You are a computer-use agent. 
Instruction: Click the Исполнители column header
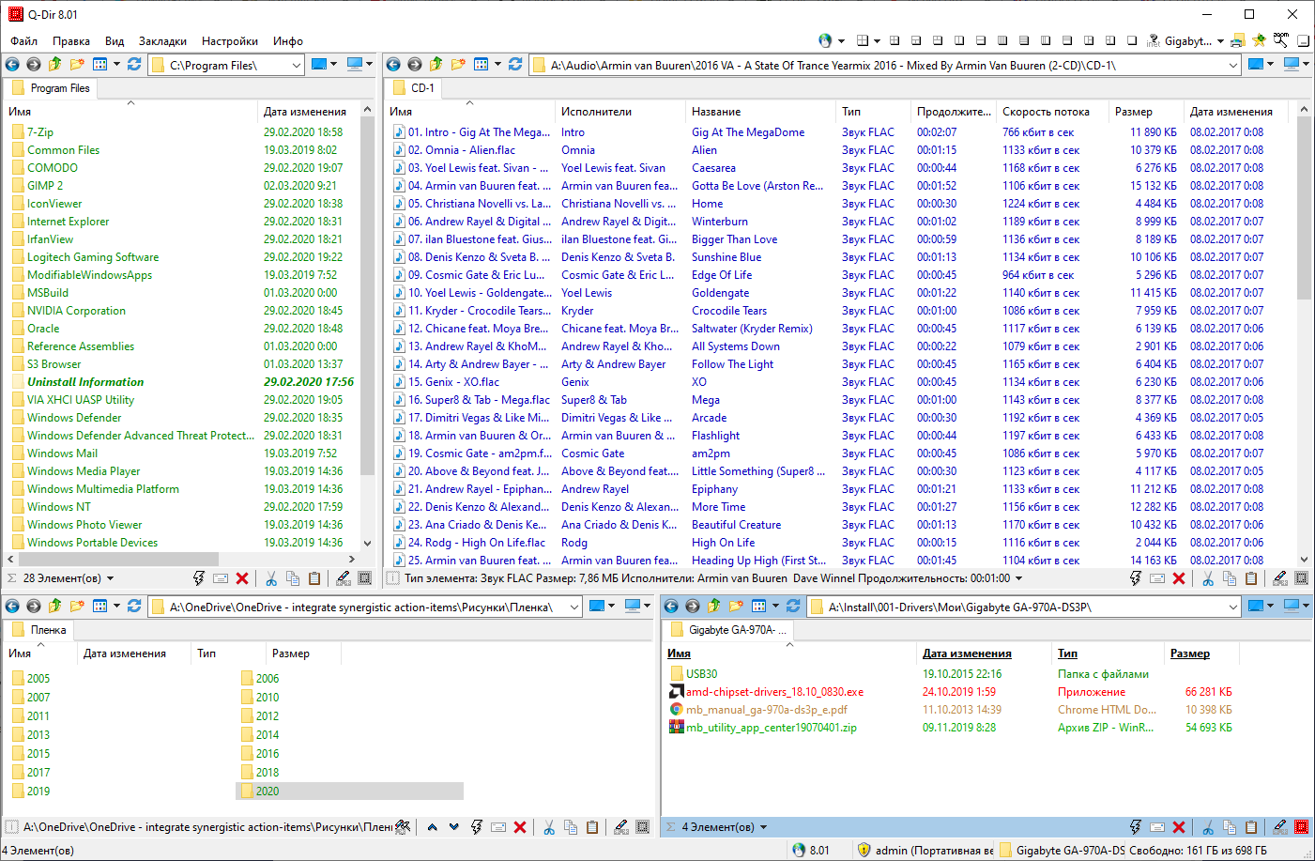pyautogui.click(x=596, y=112)
